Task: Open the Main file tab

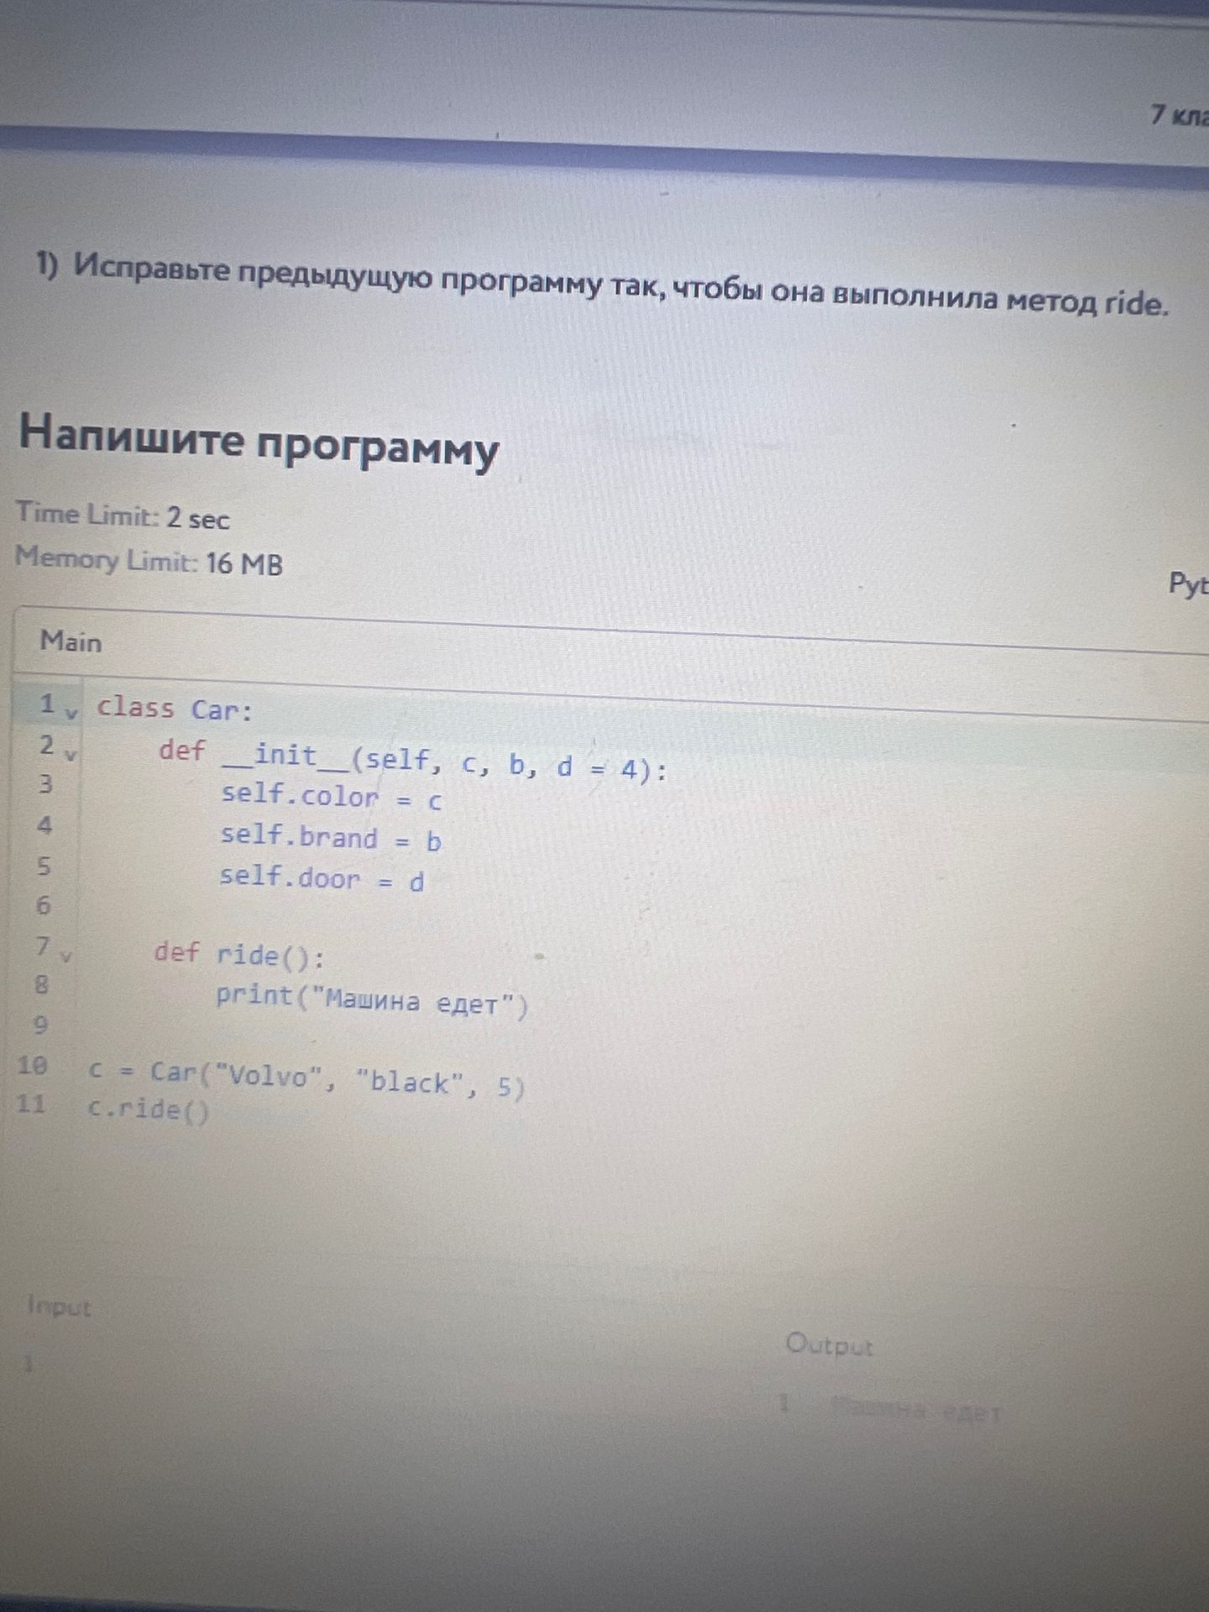Action: [x=71, y=641]
